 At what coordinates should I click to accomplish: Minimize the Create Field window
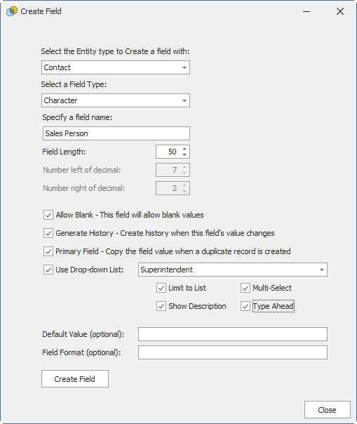pyautogui.click(x=307, y=12)
